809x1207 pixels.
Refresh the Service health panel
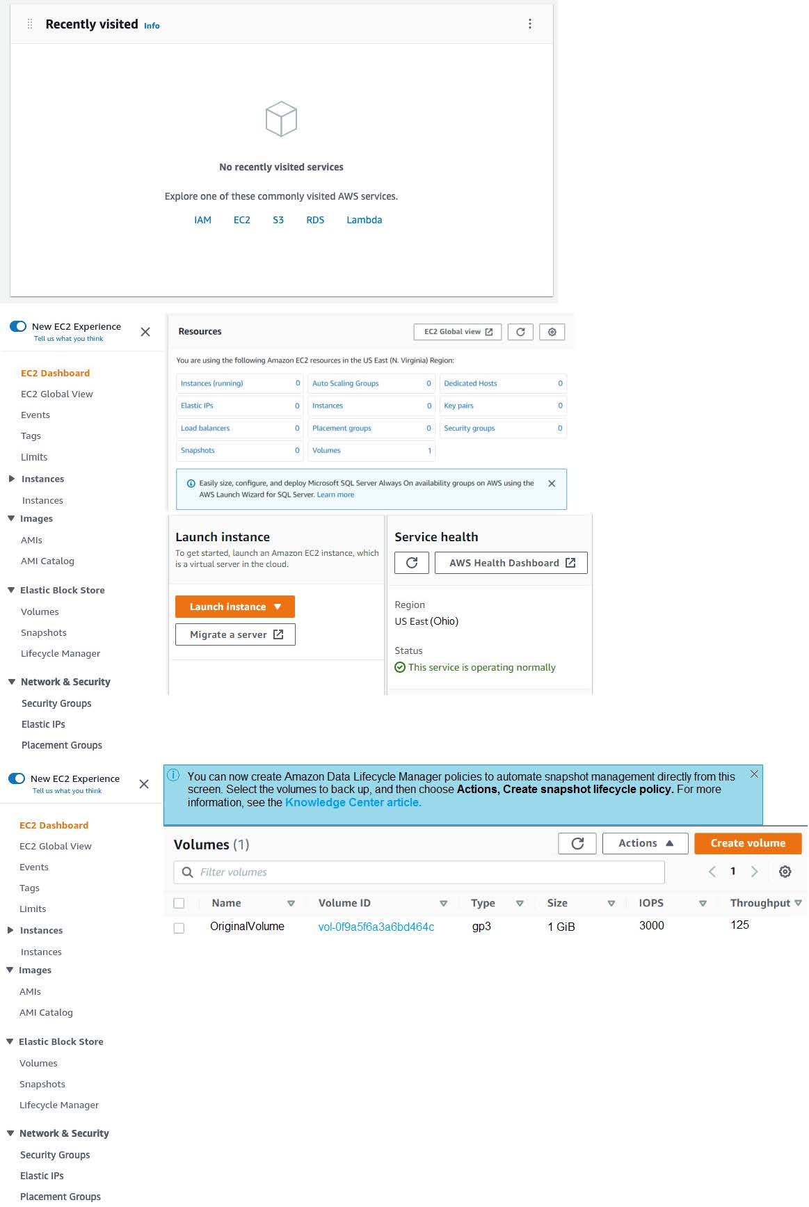(412, 563)
